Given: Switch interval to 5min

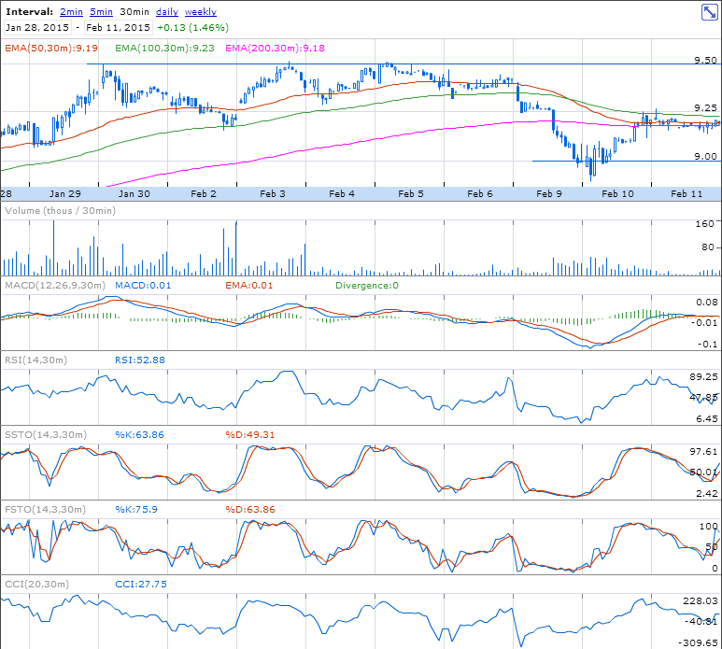Looking at the screenshot, I should [x=101, y=12].
